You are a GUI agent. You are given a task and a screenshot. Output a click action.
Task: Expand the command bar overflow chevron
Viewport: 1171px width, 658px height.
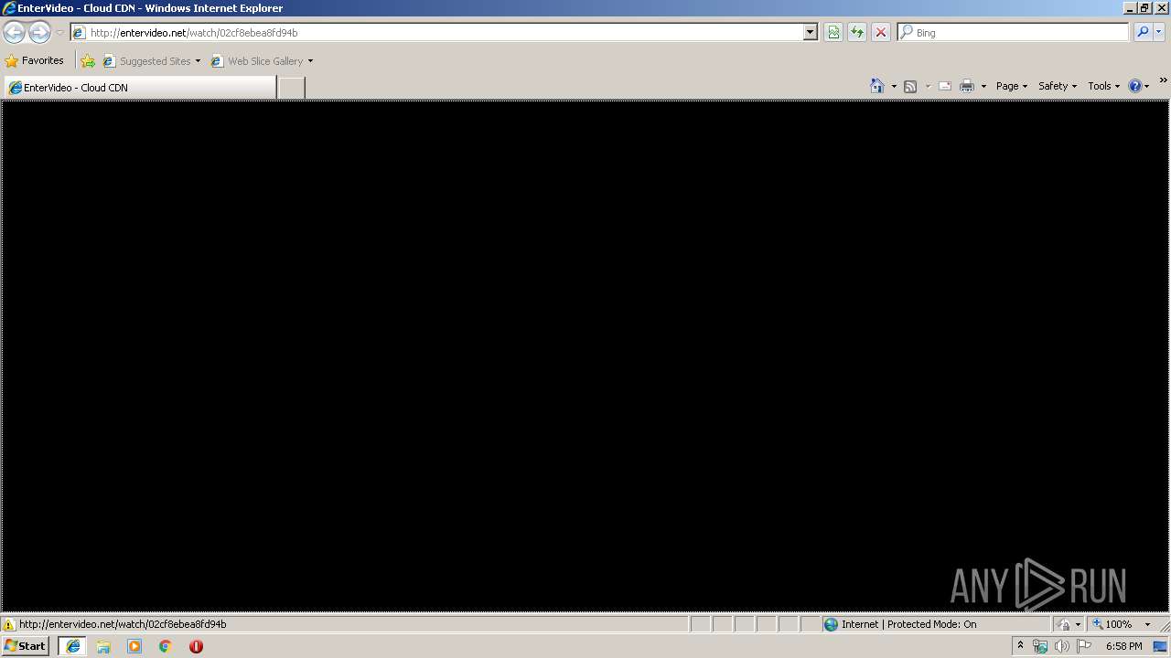pos(1164,80)
